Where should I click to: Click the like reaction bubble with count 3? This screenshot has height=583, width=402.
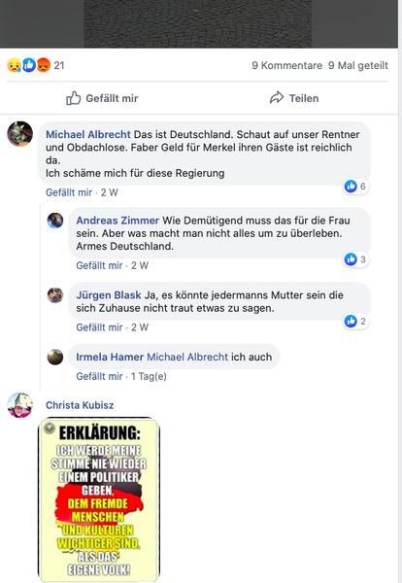[x=356, y=259]
